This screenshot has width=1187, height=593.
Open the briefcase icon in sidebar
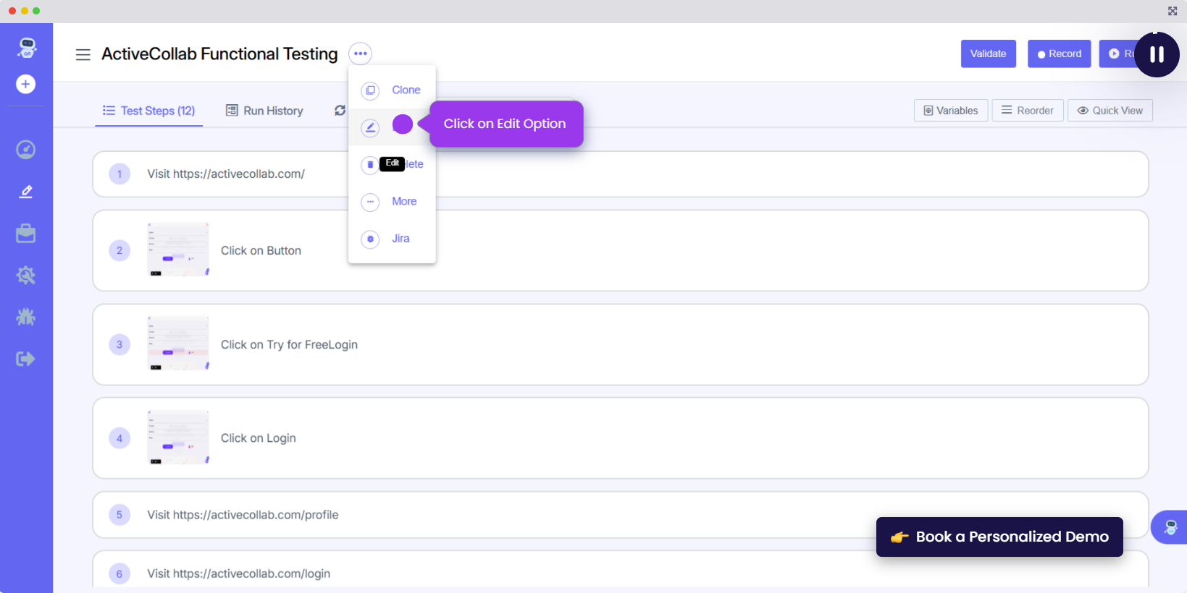(25, 234)
